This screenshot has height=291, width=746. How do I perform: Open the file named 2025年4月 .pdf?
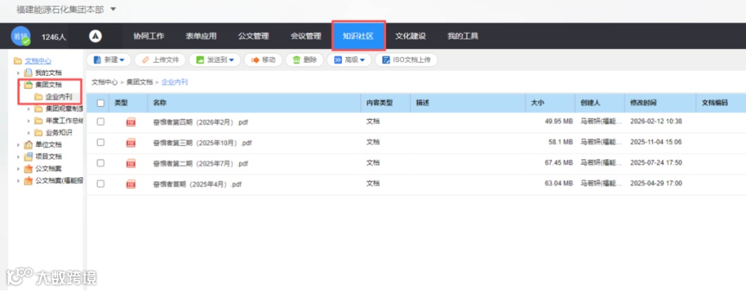197,184
